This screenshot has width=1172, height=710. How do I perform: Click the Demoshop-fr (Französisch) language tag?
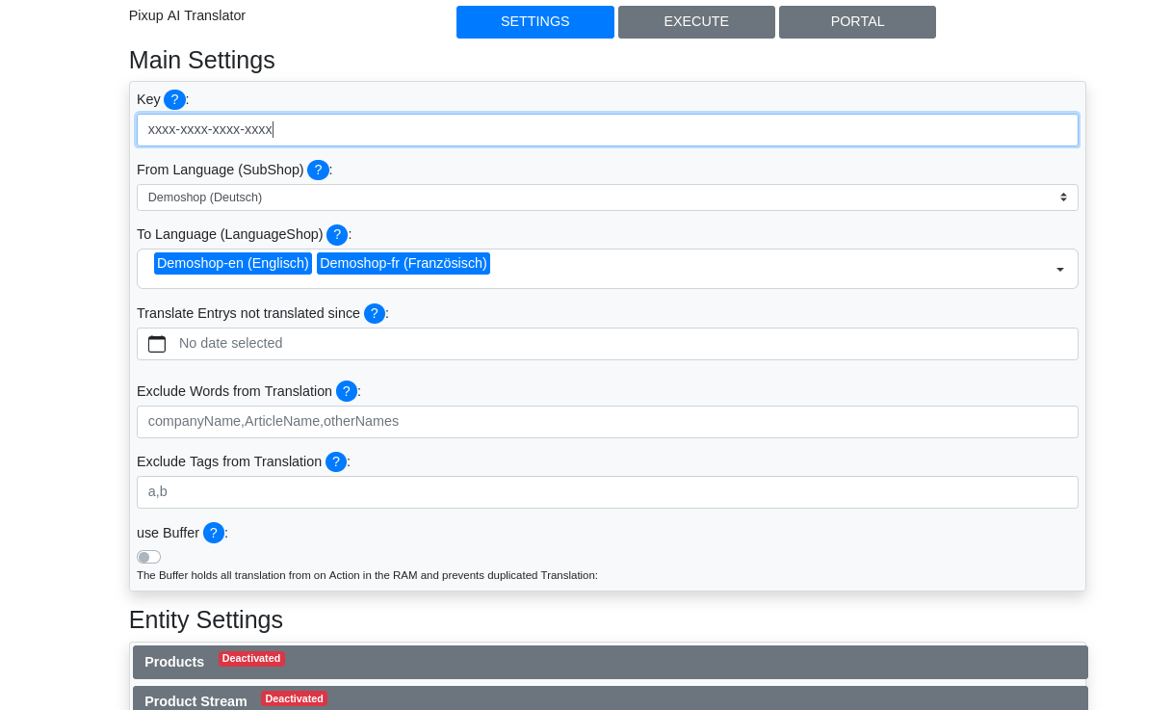(403, 263)
